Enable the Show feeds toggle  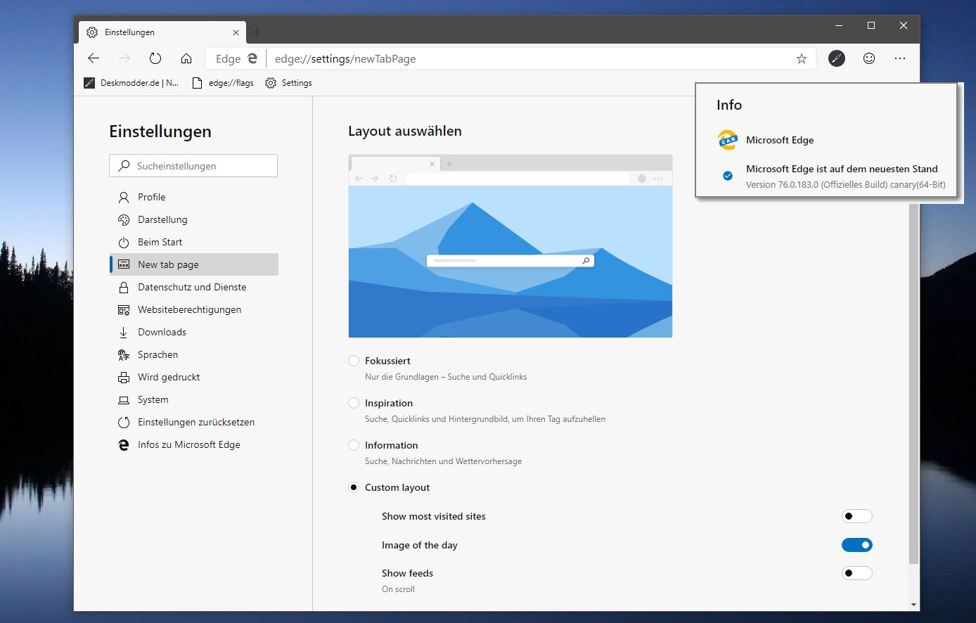[856, 573]
